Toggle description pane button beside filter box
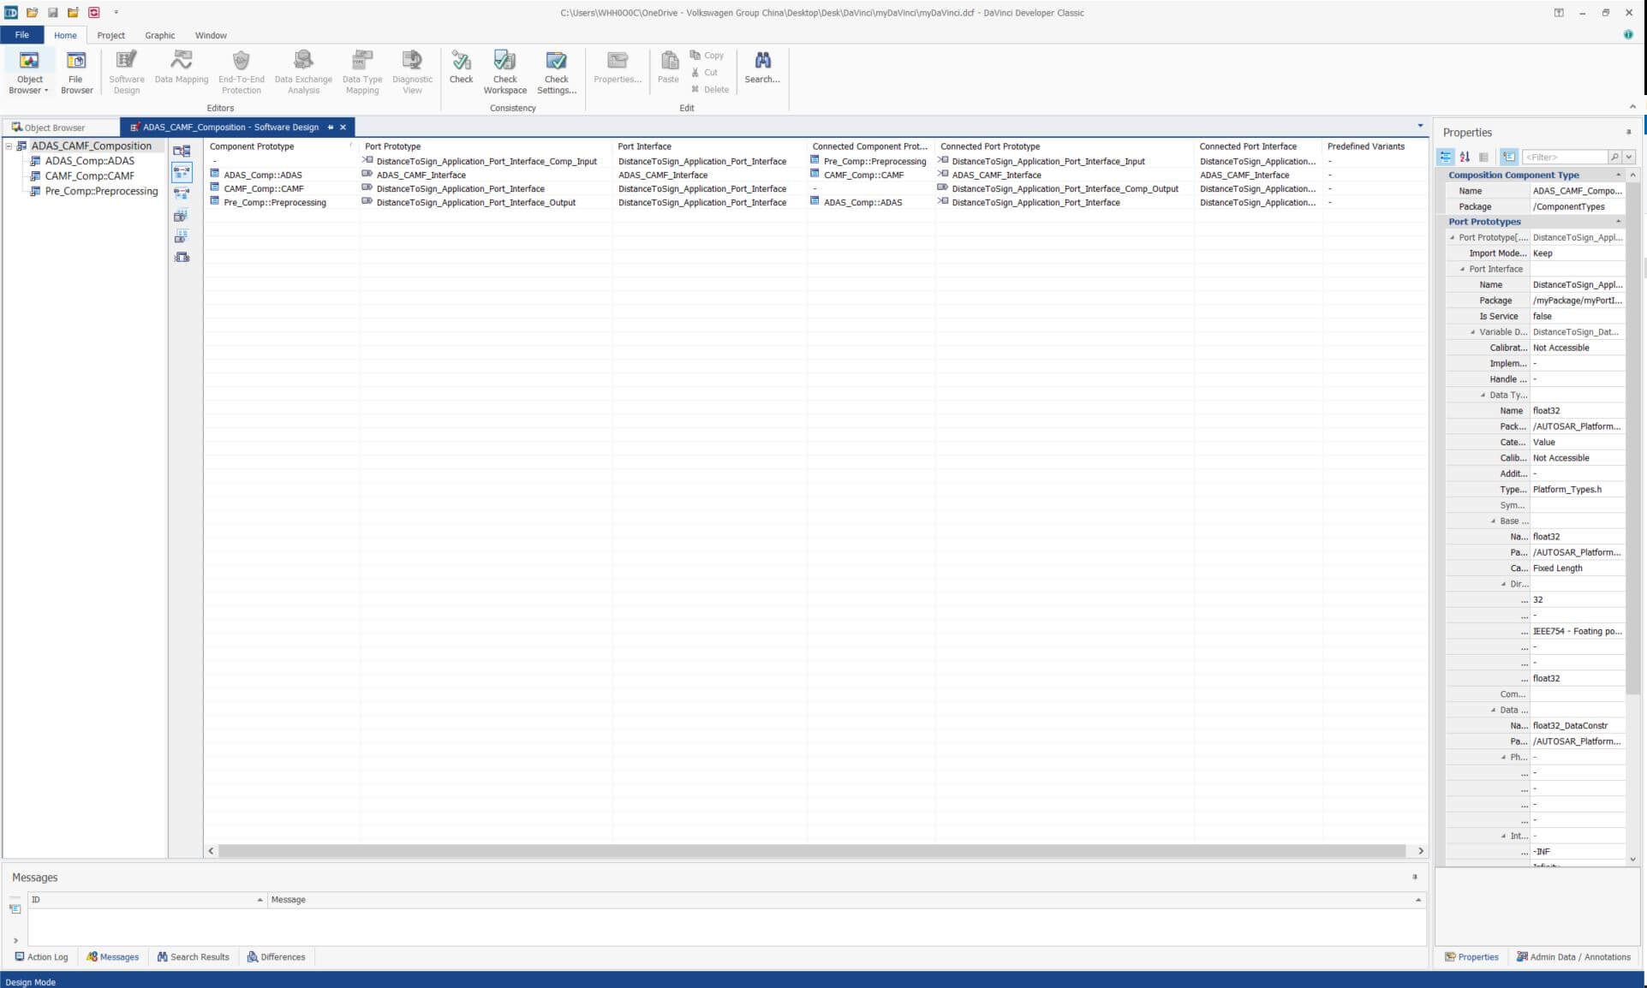The height and width of the screenshot is (988, 1647). click(1509, 157)
